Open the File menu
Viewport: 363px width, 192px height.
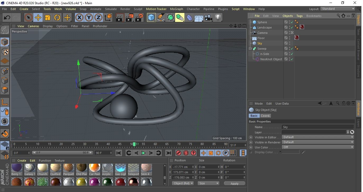pos(4,9)
